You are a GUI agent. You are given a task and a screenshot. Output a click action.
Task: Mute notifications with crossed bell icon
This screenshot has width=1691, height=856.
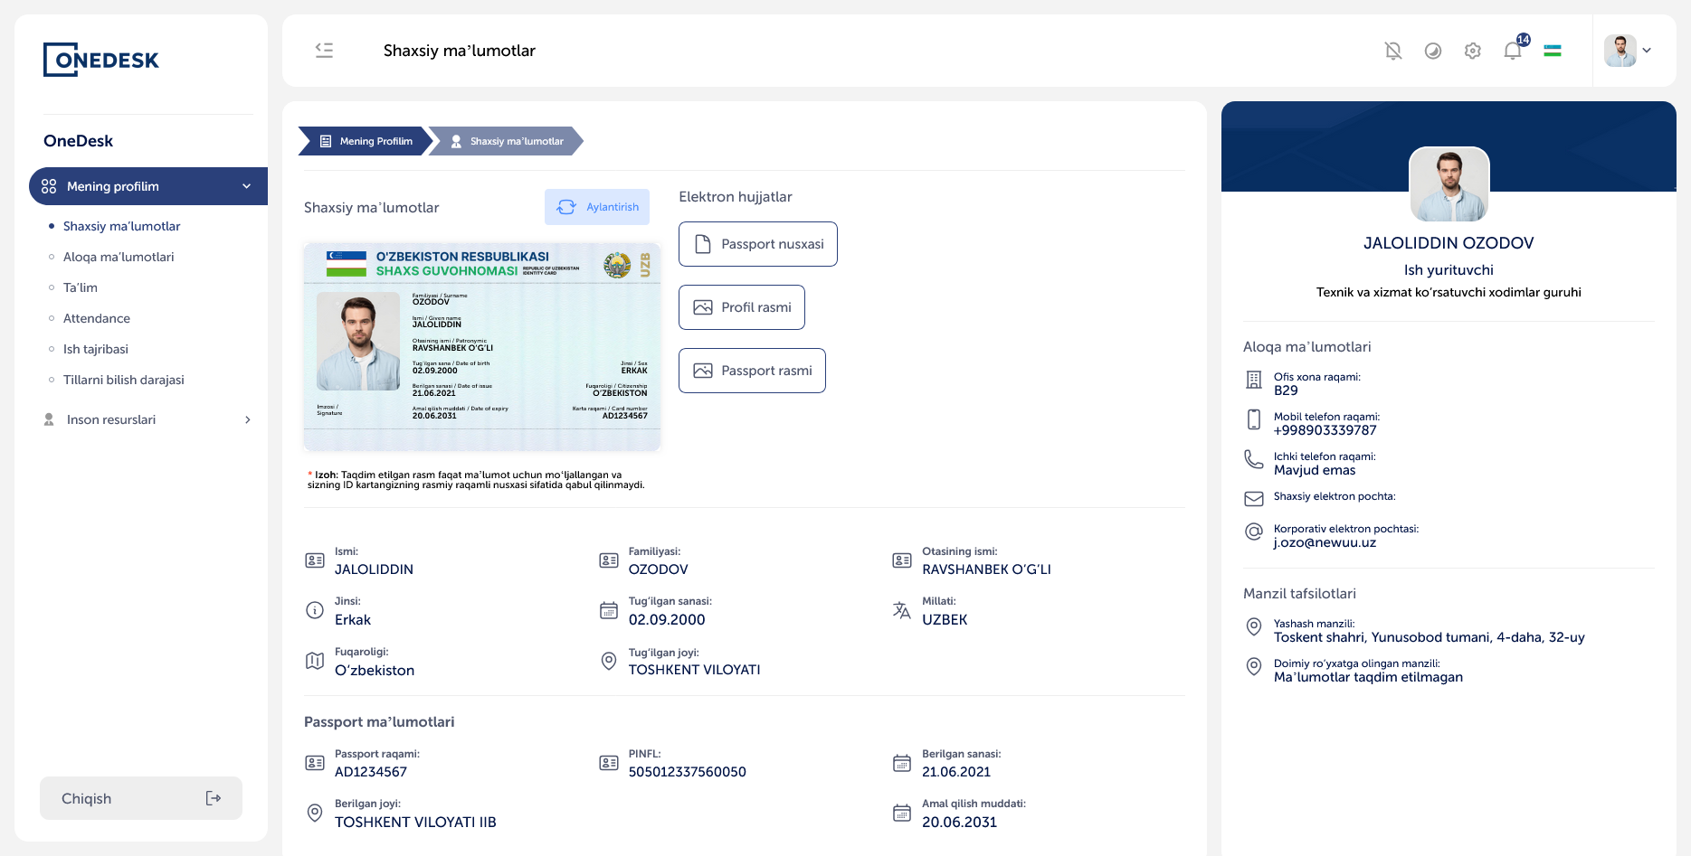(x=1393, y=51)
